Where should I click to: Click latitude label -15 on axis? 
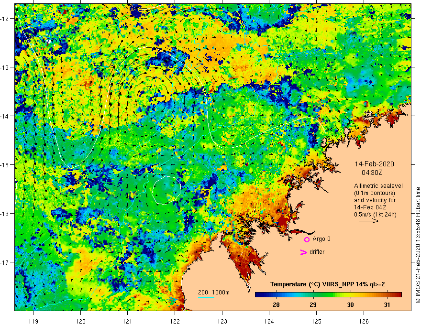click(x=5, y=164)
